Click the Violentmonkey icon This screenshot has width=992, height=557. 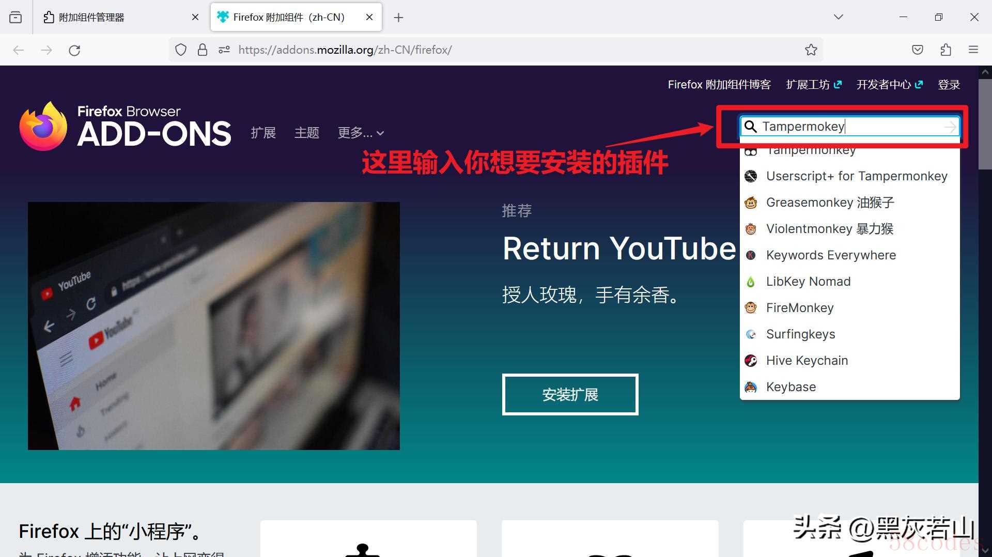tap(751, 229)
